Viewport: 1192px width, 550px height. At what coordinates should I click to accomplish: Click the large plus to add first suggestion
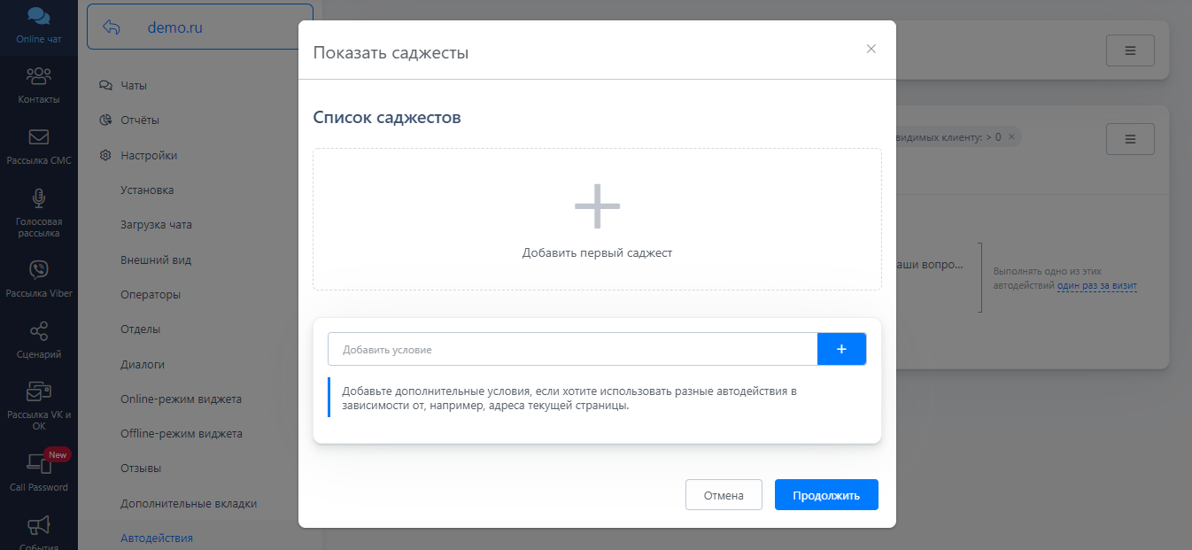pyautogui.click(x=597, y=207)
